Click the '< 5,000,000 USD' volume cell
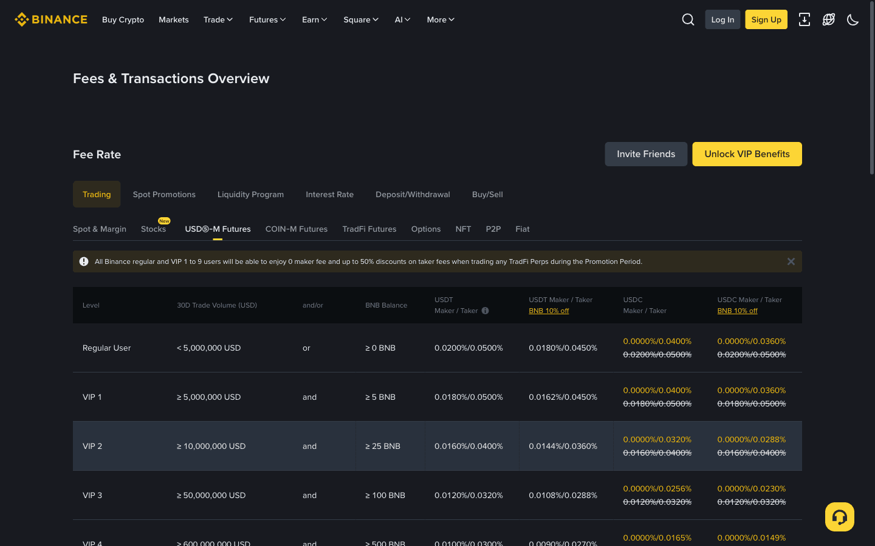The image size is (875, 546). (x=208, y=348)
